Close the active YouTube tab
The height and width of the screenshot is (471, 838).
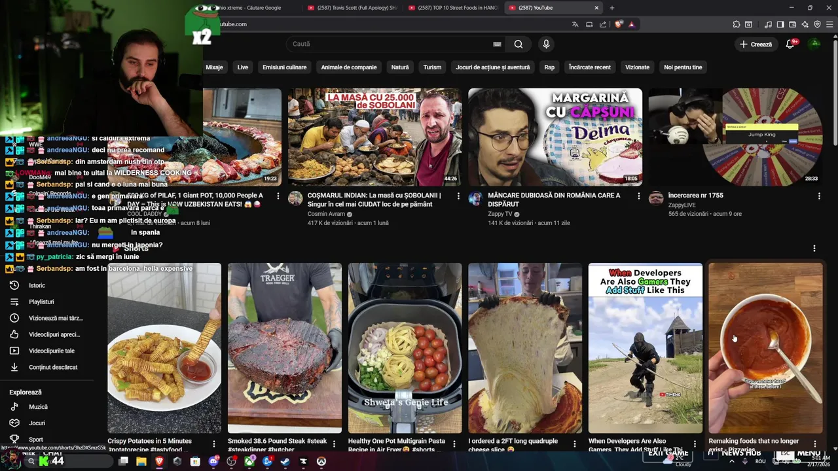(596, 8)
